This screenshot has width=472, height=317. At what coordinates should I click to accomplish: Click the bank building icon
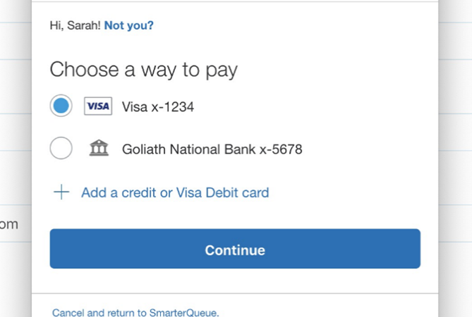click(x=99, y=149)
